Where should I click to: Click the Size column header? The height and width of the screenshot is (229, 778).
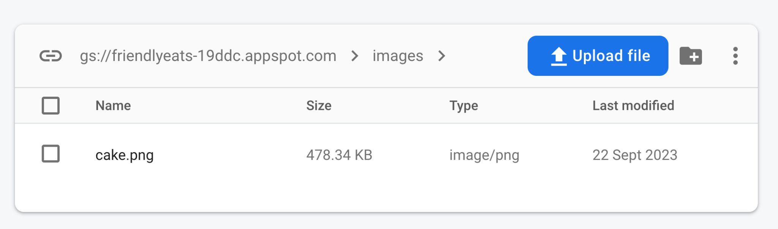coord(319,105)
